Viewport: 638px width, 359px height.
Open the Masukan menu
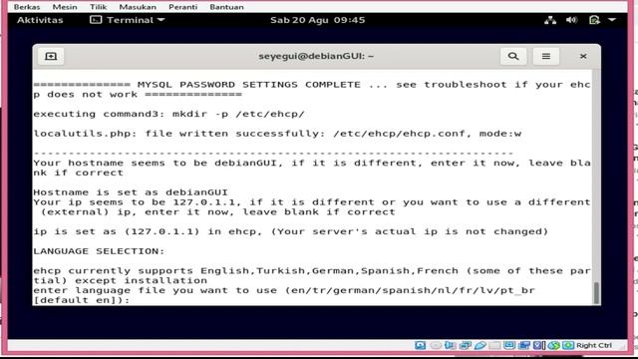[x=138, y=7]
